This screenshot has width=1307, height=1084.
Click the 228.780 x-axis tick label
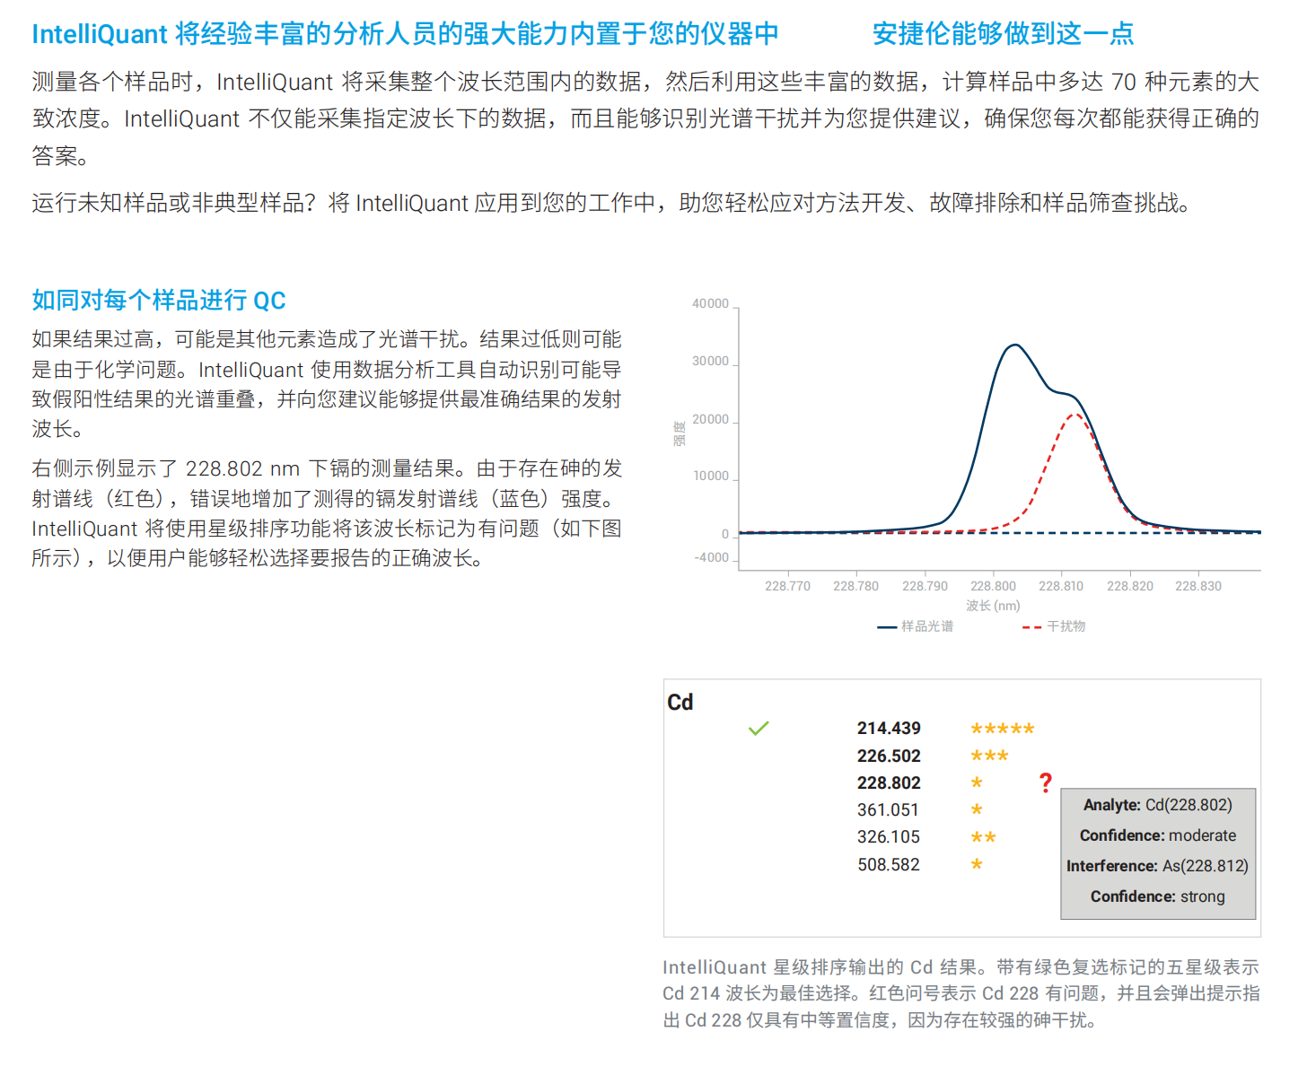click(856, 586)
